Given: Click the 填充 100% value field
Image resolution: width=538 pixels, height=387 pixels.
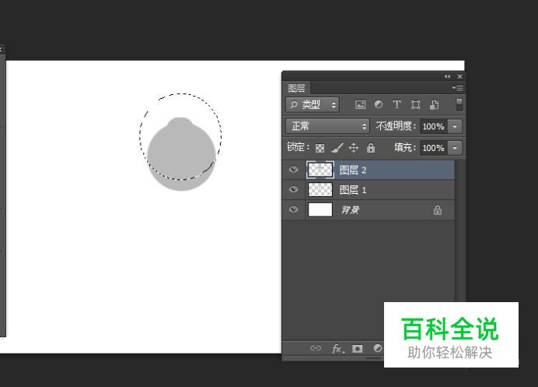Looking at the screenshot, I should pyautogui.click(x=434, y=148).
